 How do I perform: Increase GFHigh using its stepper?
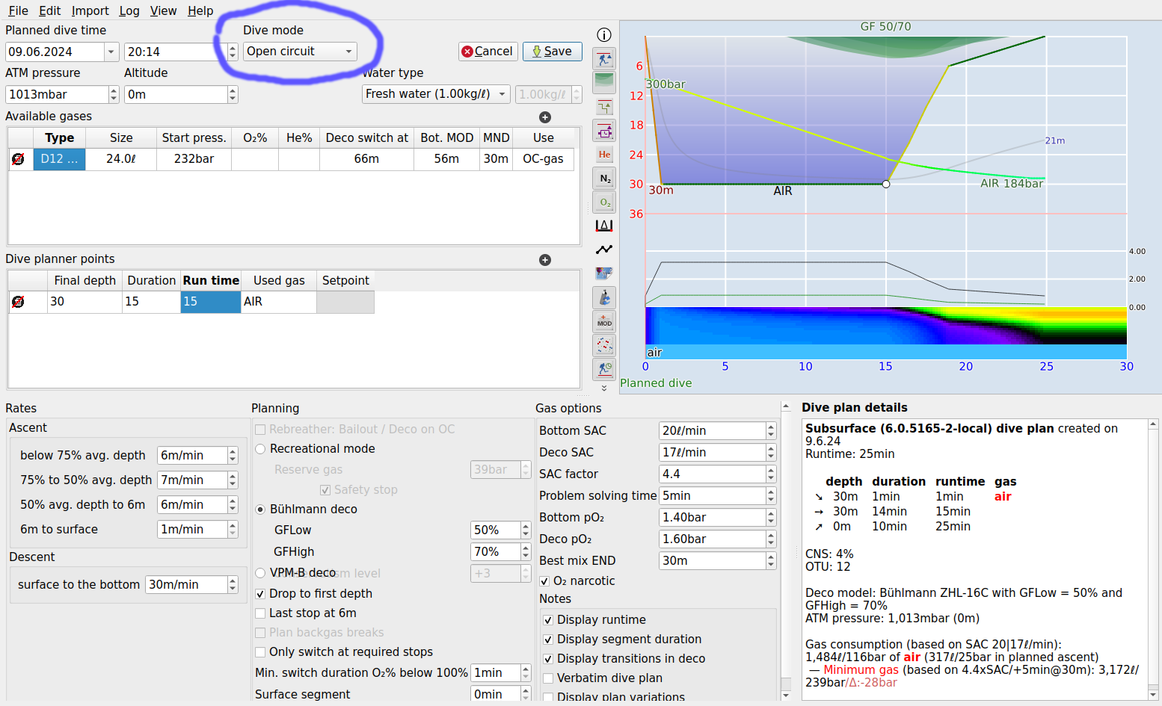point(526,548)
